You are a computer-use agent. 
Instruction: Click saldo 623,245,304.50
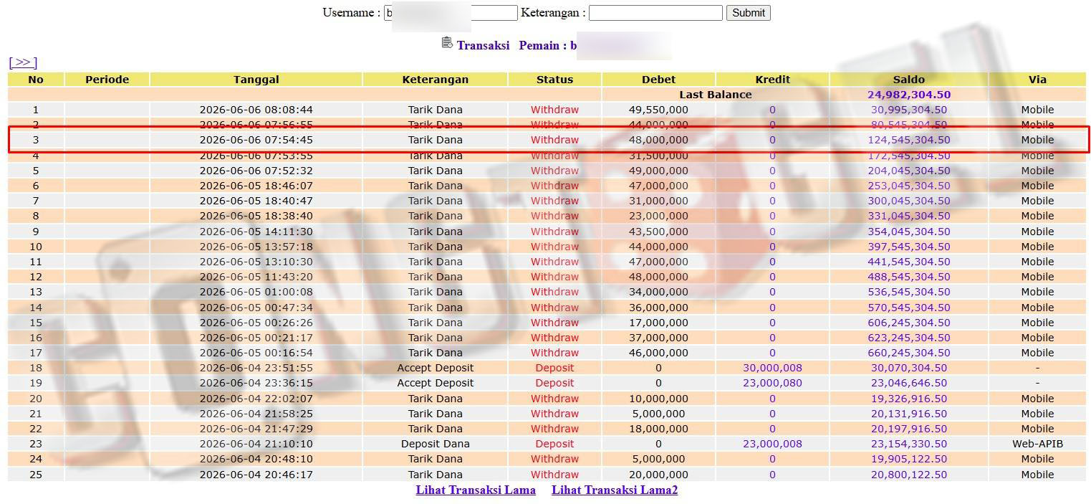click(x=909, y=338)
